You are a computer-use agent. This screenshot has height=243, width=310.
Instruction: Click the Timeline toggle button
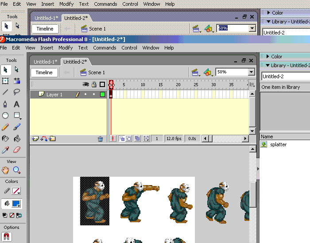click(44, 72)
